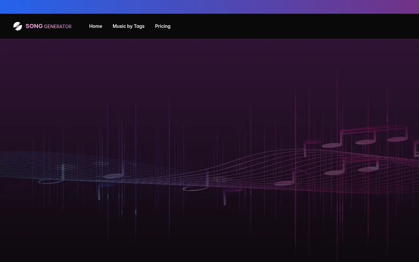This screenshot has height=262, width=419.
Task: Click the Music by Tags link text
Action: tap(129, 26)
